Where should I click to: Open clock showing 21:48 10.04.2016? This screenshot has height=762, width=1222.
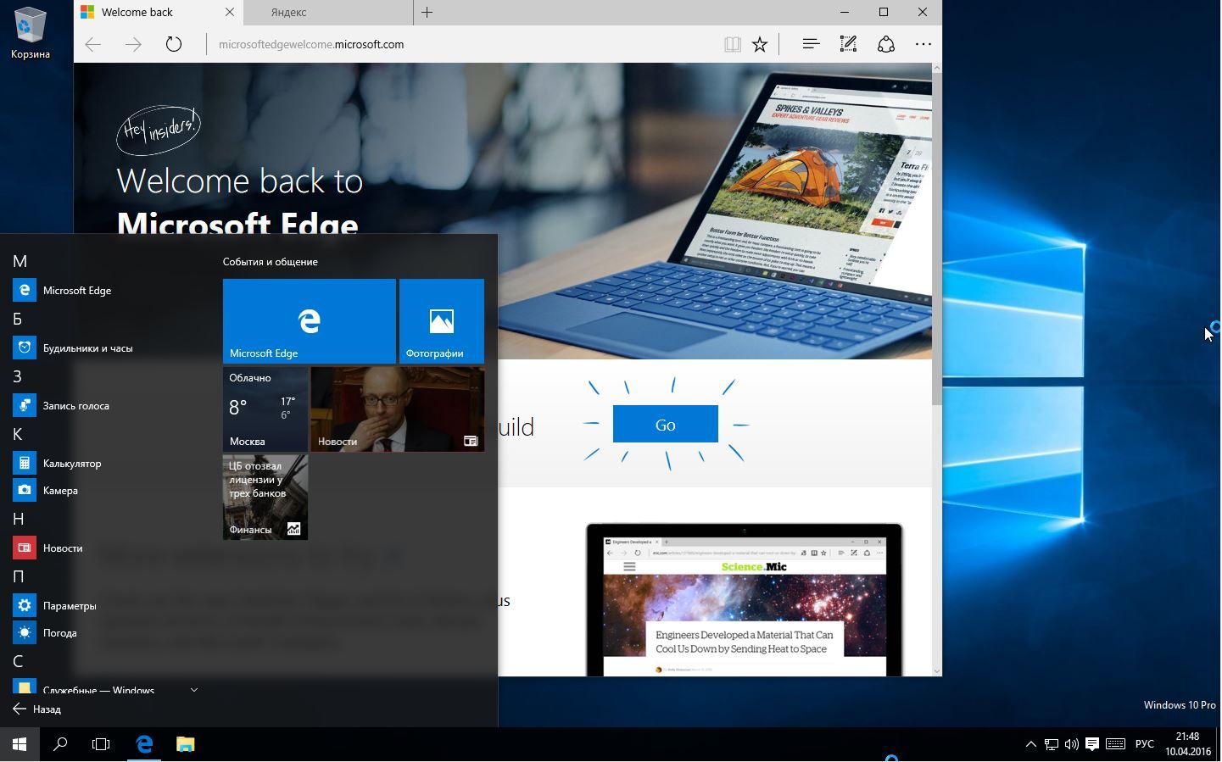click(1187, 744)
